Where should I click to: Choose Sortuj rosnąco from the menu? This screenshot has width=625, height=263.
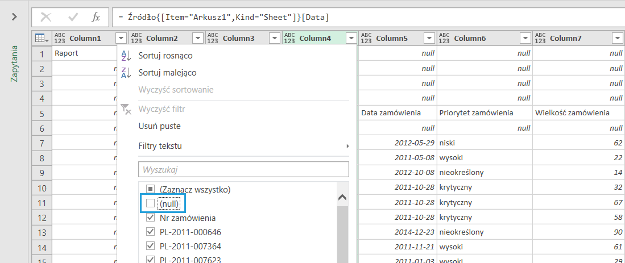coord(165,56)
